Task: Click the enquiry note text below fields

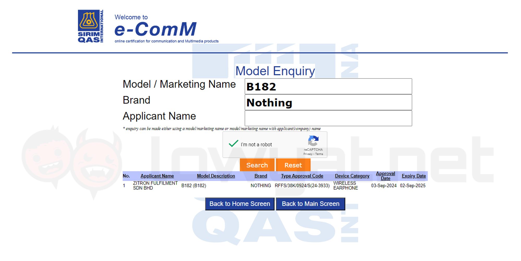Action: (222, 129)
